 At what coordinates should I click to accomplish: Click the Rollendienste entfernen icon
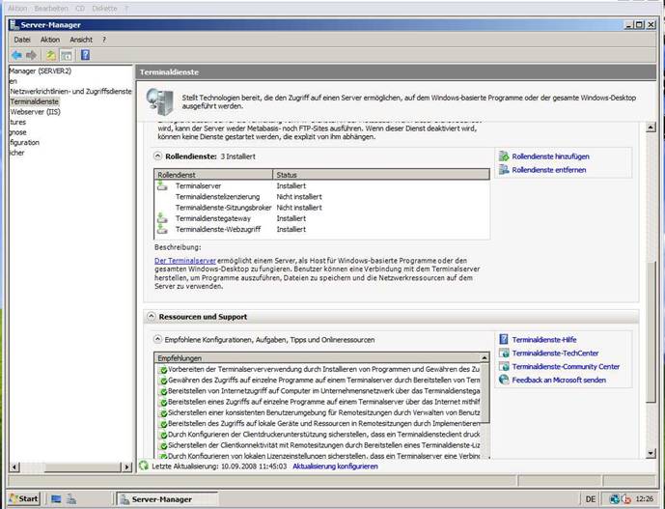[504, 170]
